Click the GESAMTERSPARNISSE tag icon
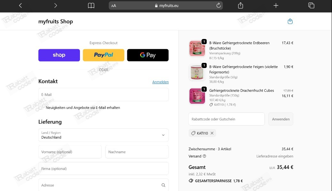 [191, 181]
